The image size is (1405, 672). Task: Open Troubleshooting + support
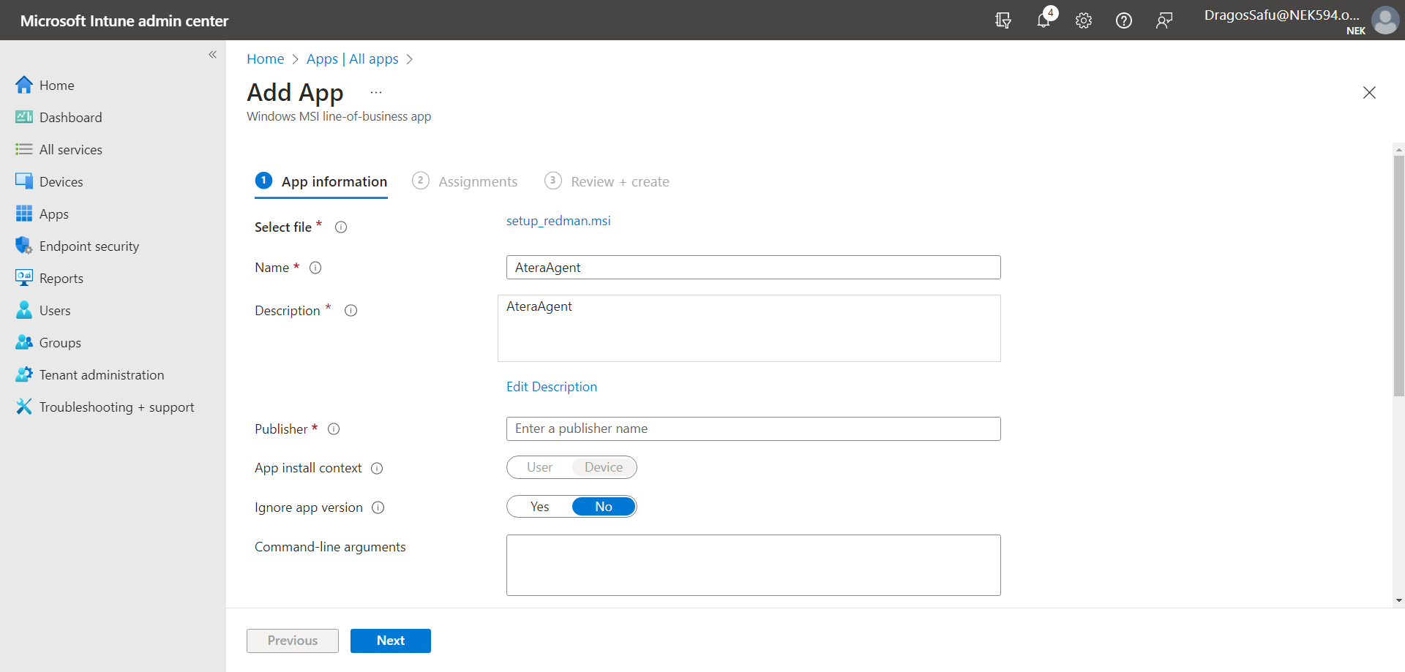[x=117, y=407]
